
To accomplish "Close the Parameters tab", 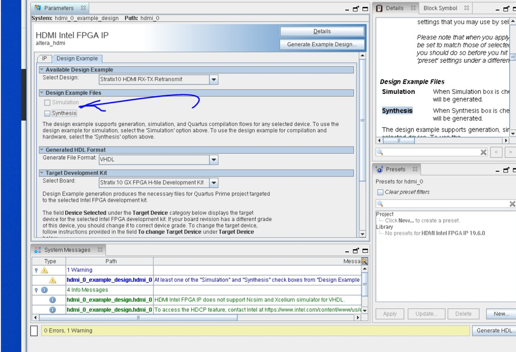I will pos(83,8).
